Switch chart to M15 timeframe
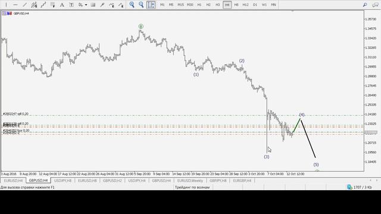Image resolution: width=381 pixels, height=214 pixels. tap(180, 5)
